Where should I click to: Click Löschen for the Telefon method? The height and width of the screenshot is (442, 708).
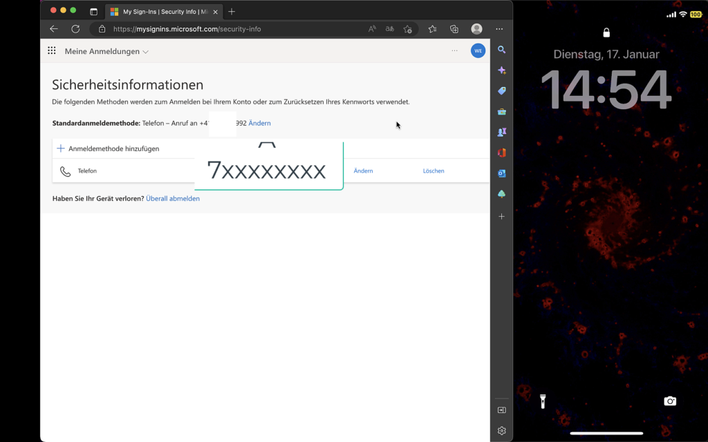tap(434, 171)
